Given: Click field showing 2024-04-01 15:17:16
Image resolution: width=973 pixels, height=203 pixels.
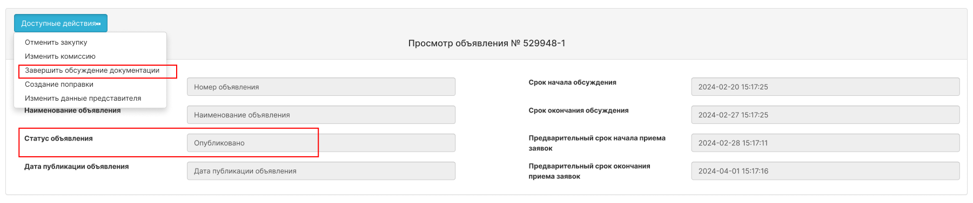Looking at the screenshot, I should click(826, 171).
